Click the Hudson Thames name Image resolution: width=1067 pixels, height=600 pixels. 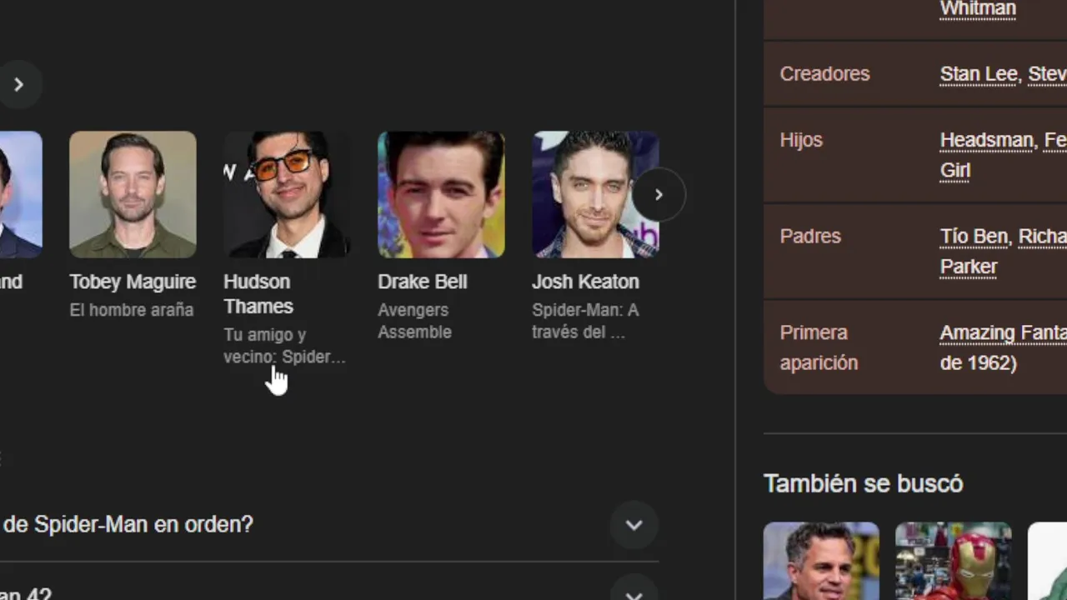(x=258, y=294)
